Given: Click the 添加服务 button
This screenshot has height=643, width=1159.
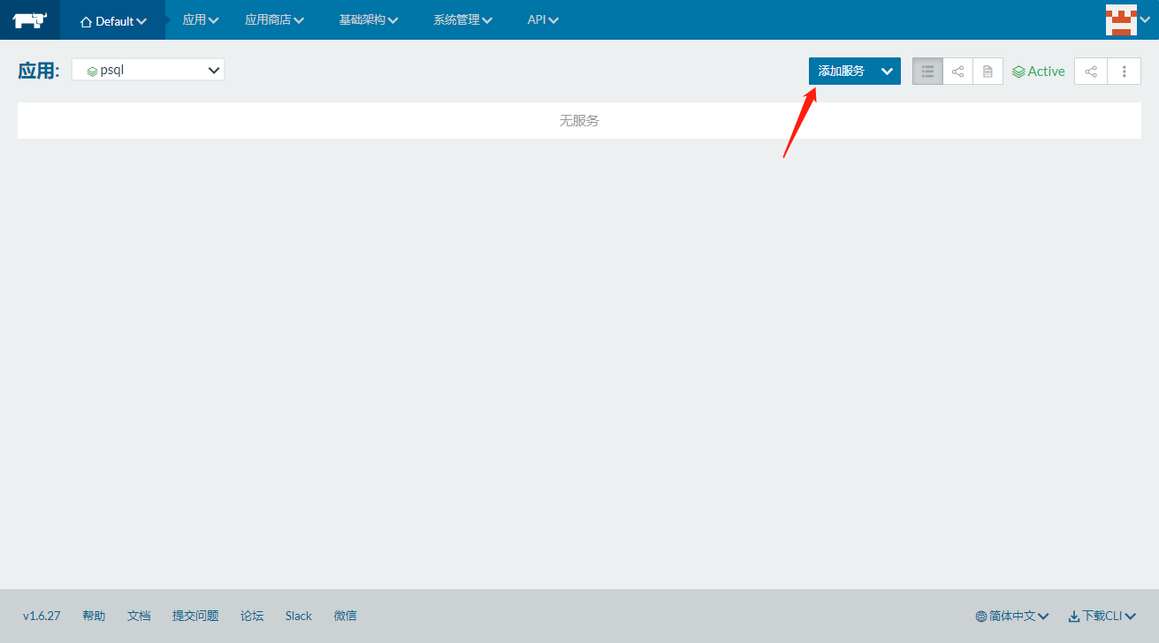Looking at the screenshot, I should (841, 72).
